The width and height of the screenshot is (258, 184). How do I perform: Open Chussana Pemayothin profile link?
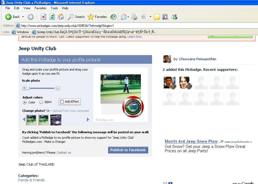click(198, 59)
